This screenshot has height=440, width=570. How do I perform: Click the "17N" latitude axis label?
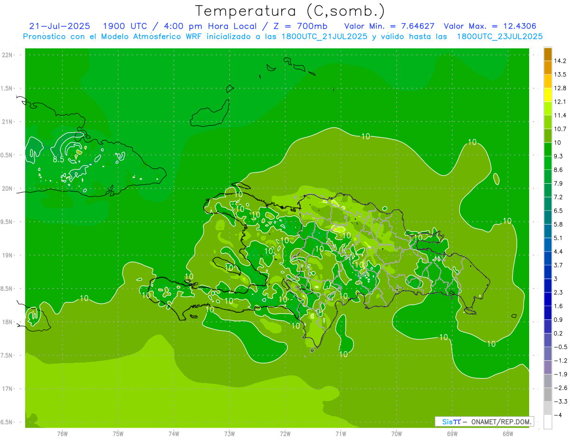coord(8,389)
